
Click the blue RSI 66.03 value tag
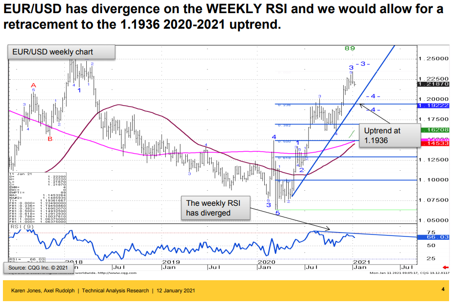[432, 237]
